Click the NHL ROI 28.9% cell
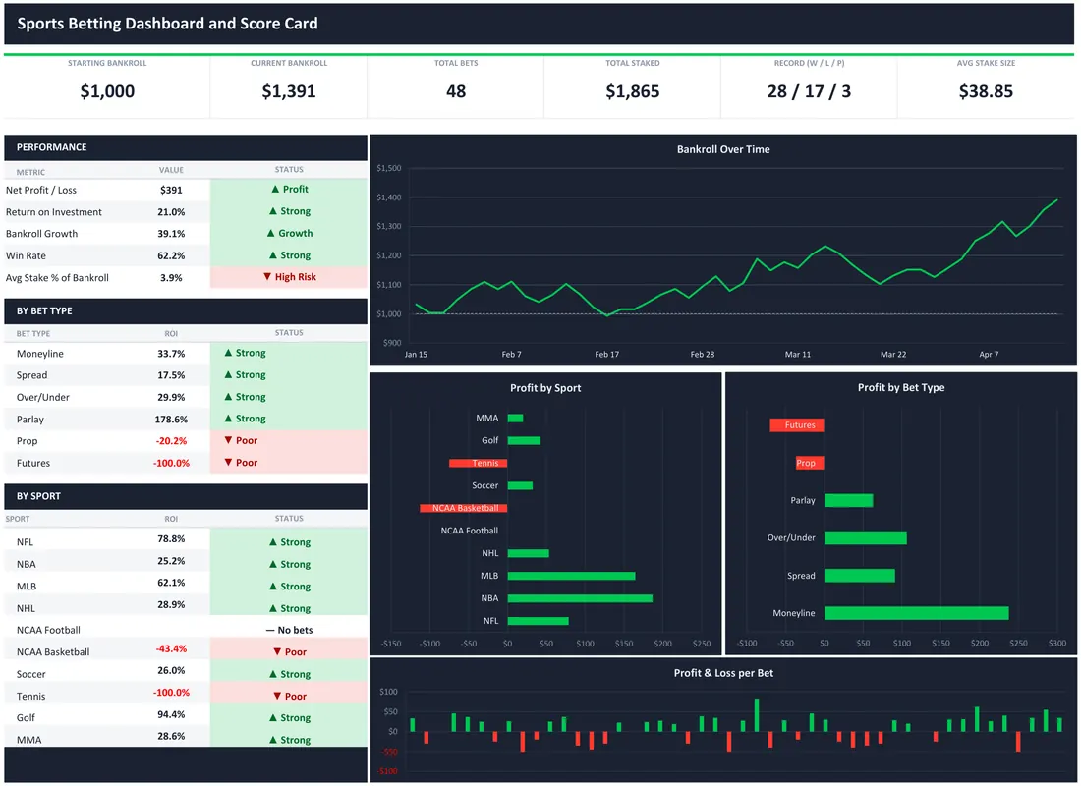The image size is (1081, 786). tap(171, 604)
